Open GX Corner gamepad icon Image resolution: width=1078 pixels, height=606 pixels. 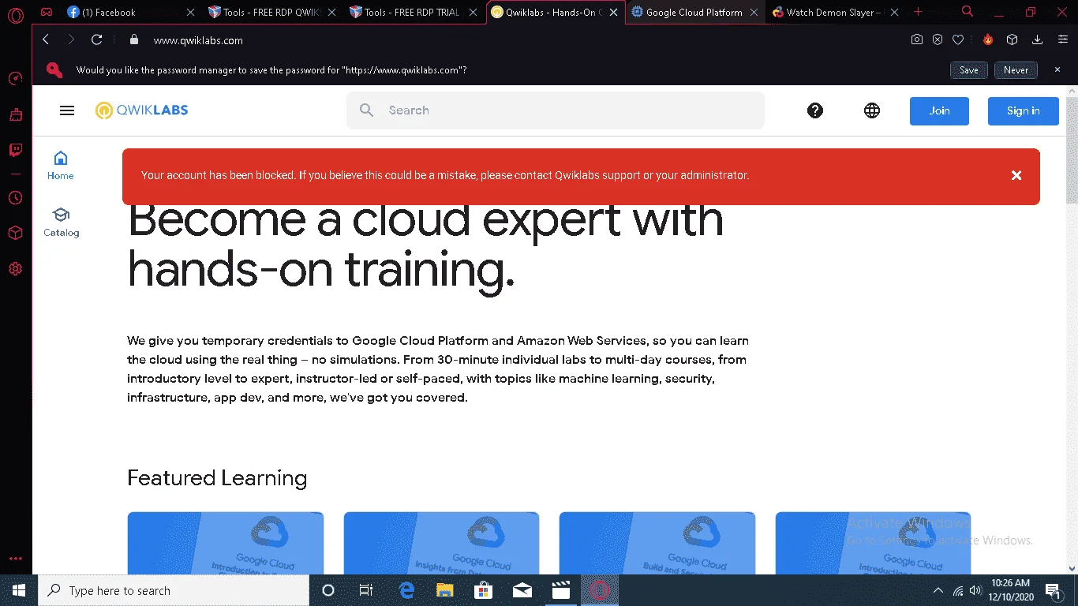pos(47,13)
